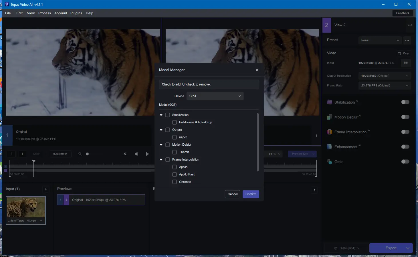Turn on the Grain toggle
Image resolution: width=418 pixels, height=257 pixels.
(x=405, y=162)
